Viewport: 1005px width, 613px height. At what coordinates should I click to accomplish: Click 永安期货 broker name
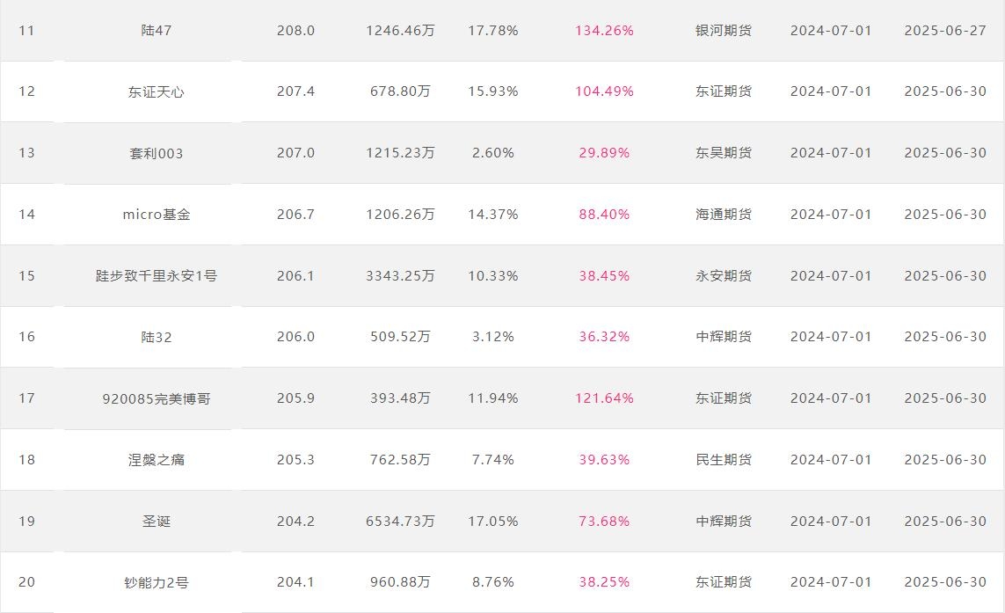click(724, 276)
